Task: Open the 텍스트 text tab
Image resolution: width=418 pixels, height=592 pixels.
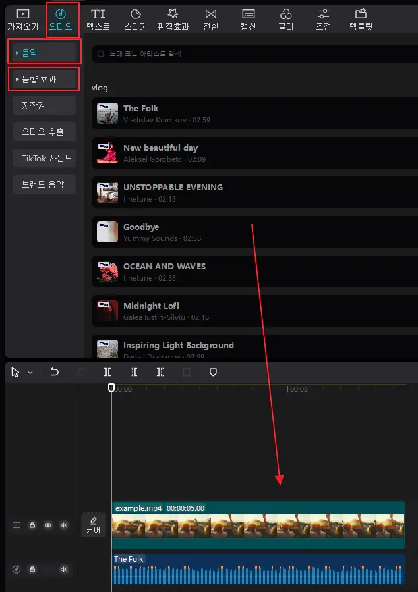Action: pyautogui.click(x=98, y=20)
